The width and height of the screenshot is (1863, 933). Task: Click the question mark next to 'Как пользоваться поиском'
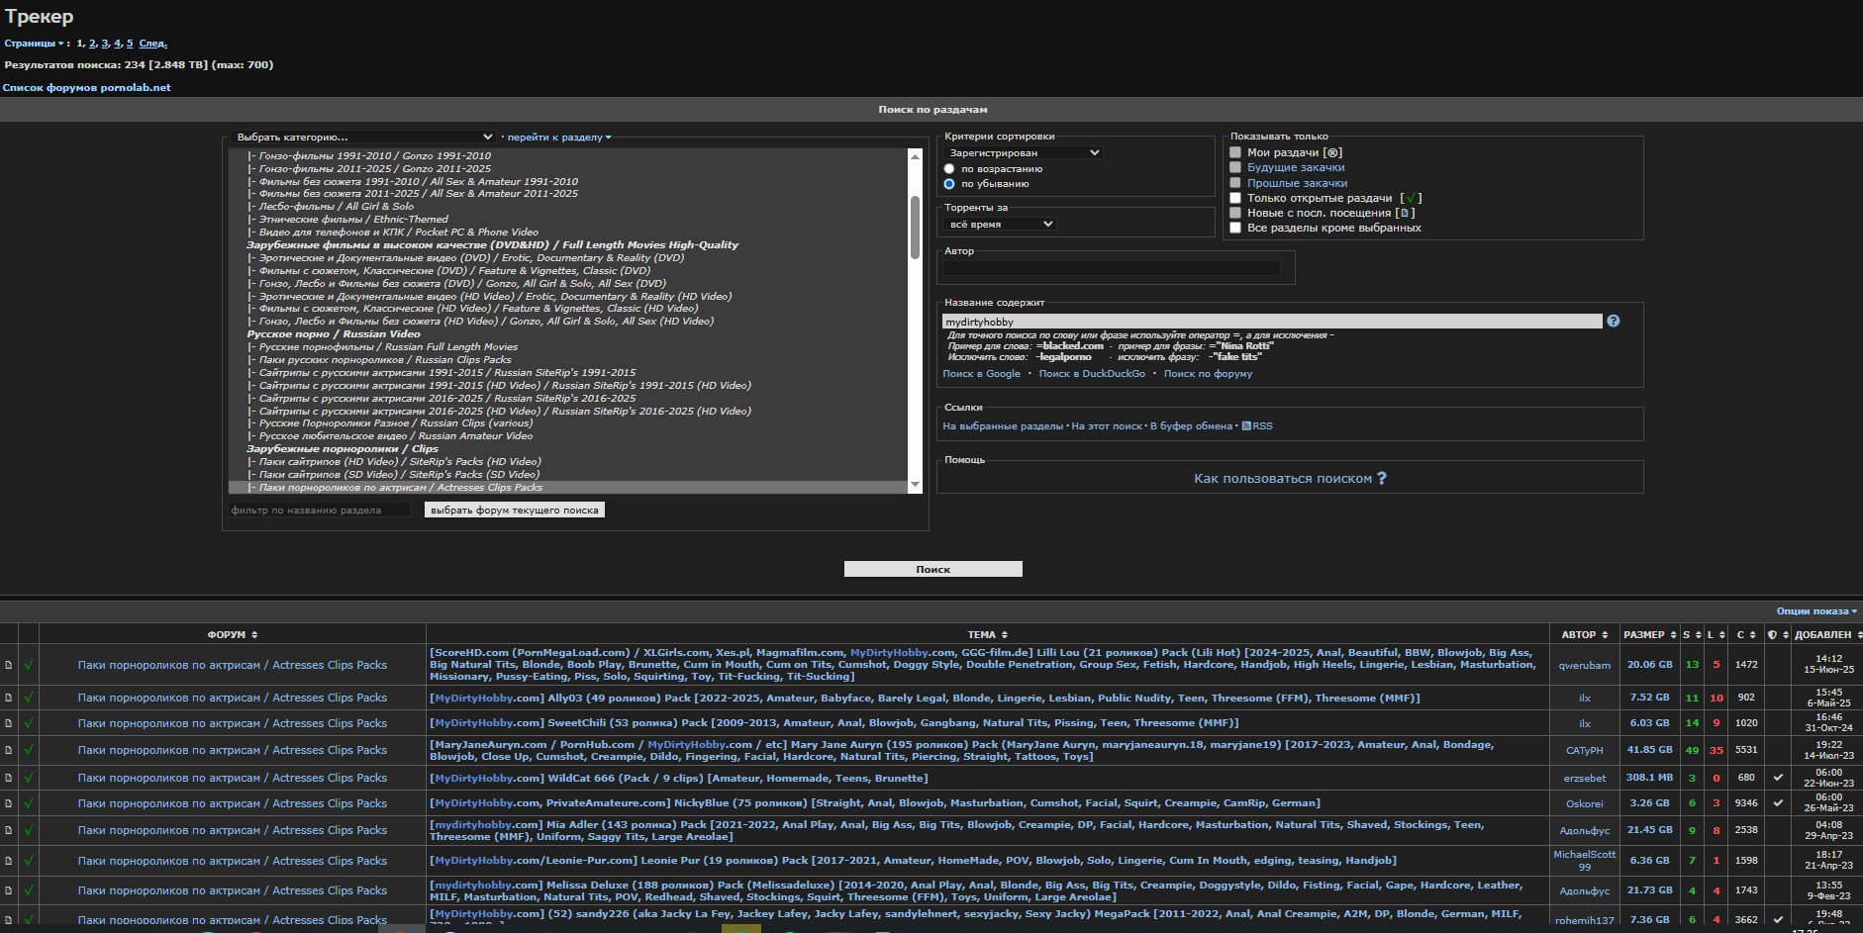1382,479
